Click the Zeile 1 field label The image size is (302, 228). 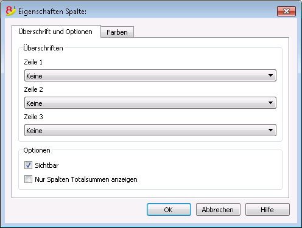click(x=33, y=62)
